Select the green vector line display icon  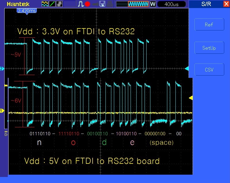52,4
